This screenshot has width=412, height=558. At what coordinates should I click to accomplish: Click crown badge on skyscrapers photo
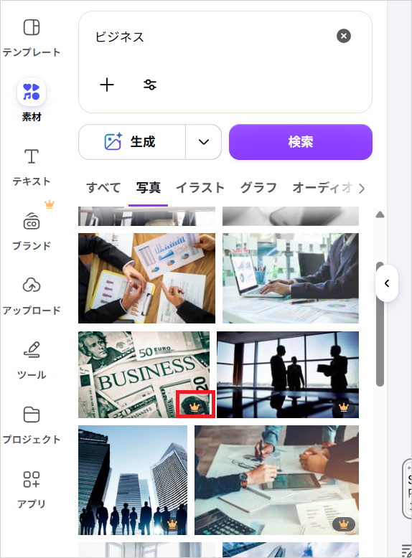[x=172, y=524]
